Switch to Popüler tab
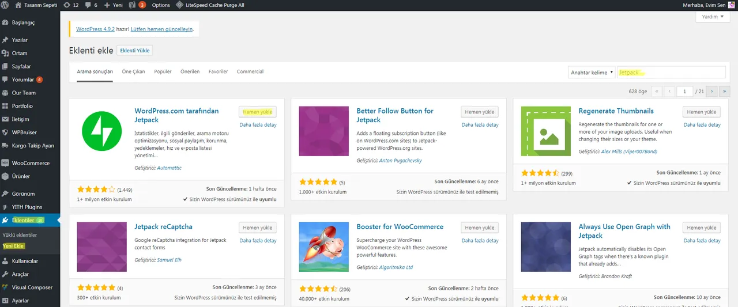Image resolution: width=738 pixels, height=307 pixels. (163, 71)
